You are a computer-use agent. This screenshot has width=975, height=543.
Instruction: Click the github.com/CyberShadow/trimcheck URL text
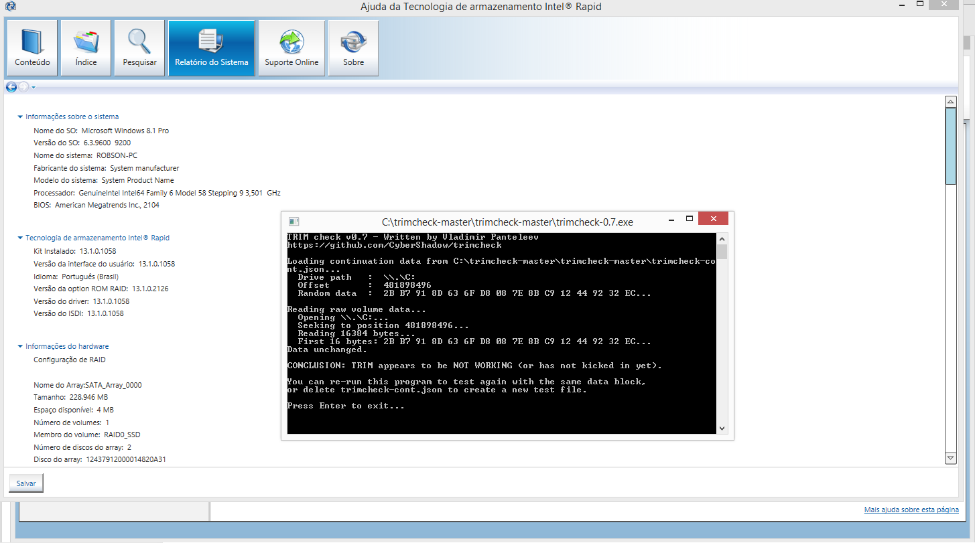click(x=395, y=245)
